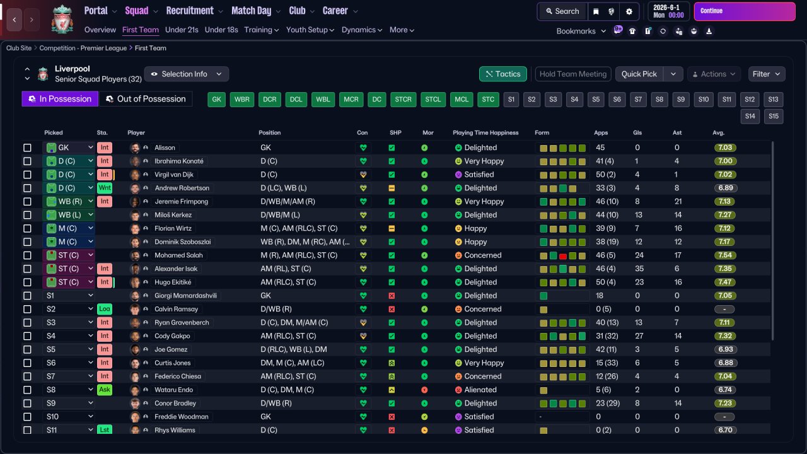
Task: Check the box for Ryan Gravenberch
Action: point(27,323)
